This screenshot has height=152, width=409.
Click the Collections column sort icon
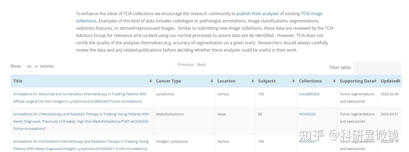(x=334, y=81)
